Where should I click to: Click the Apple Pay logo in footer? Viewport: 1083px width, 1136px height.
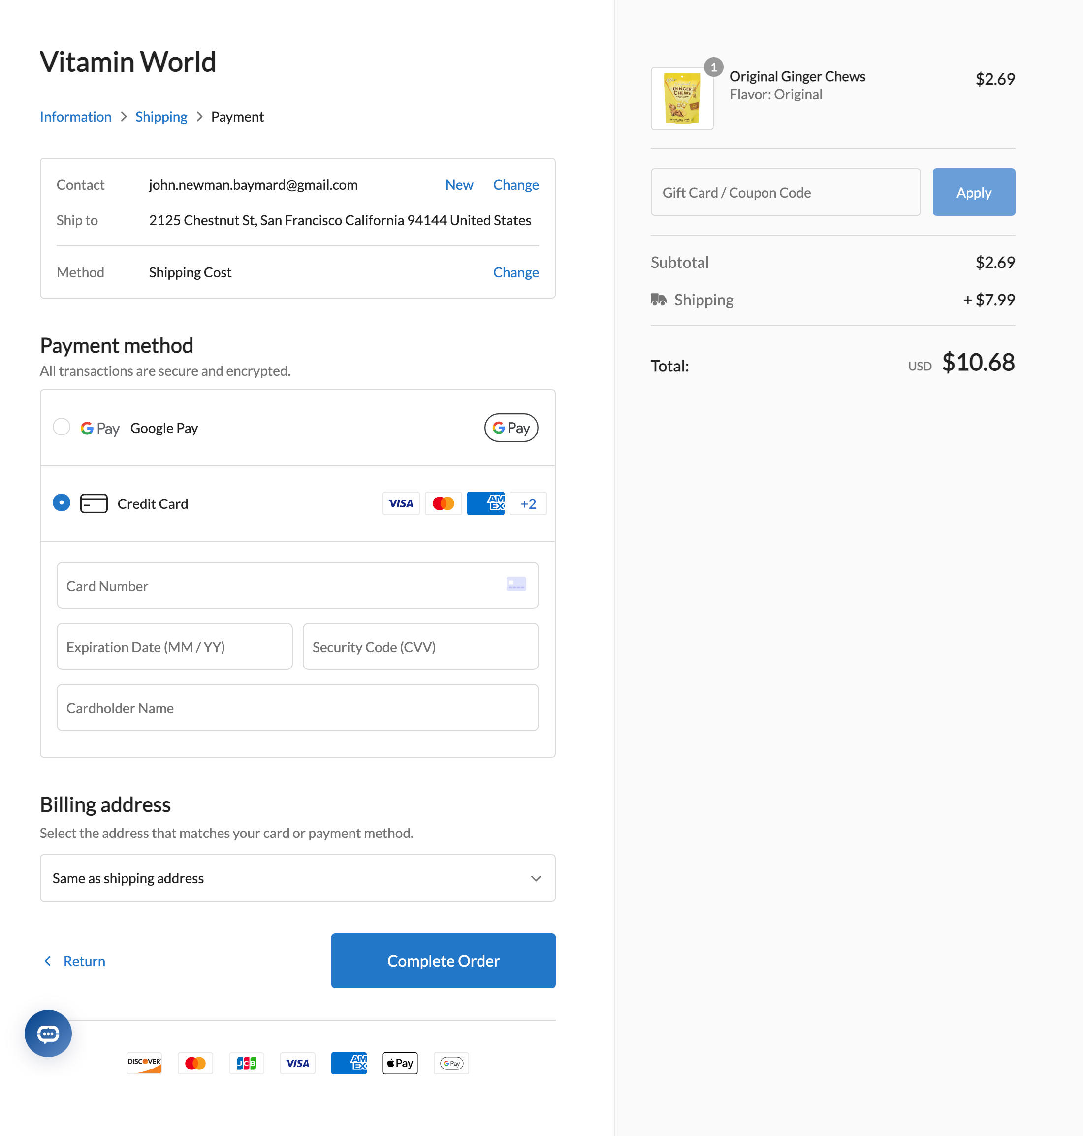pos(400,1063)
